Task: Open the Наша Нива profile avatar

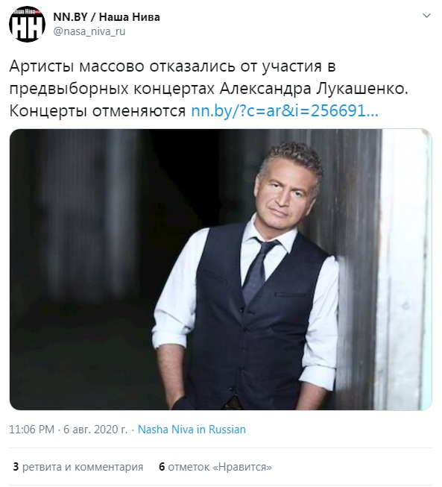Action: point(27,24)
